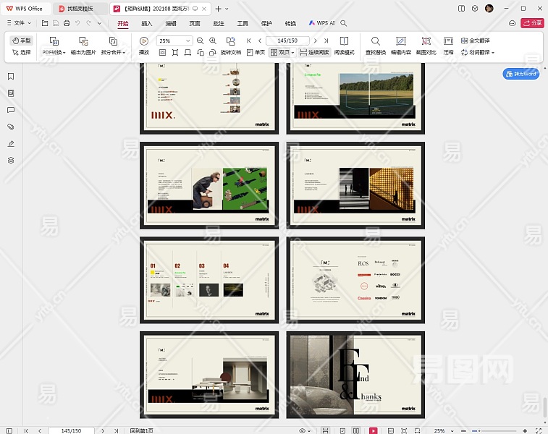This screenshot has width=548, height=434.
Task: Click the 查找替换 search icon
Action: (375, 41)
